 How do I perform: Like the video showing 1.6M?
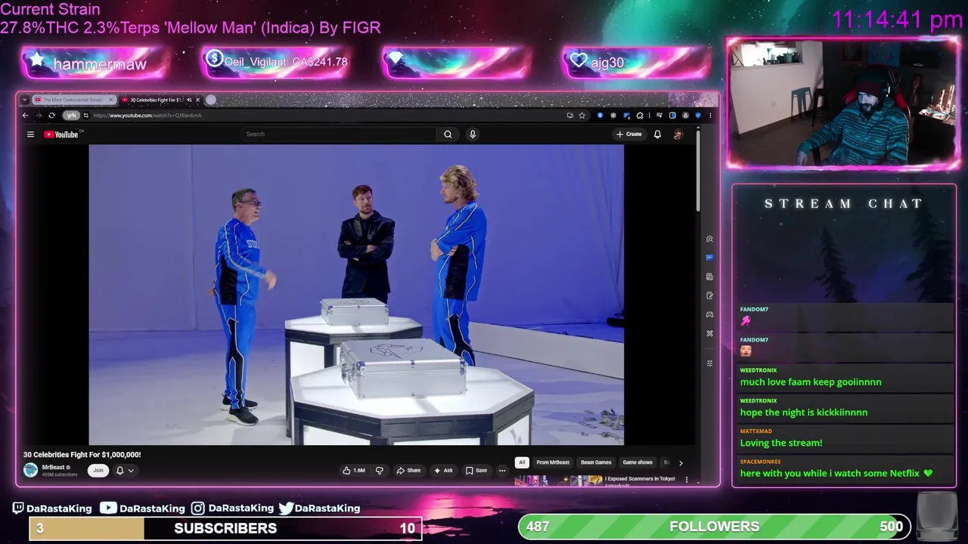[353, 470]
